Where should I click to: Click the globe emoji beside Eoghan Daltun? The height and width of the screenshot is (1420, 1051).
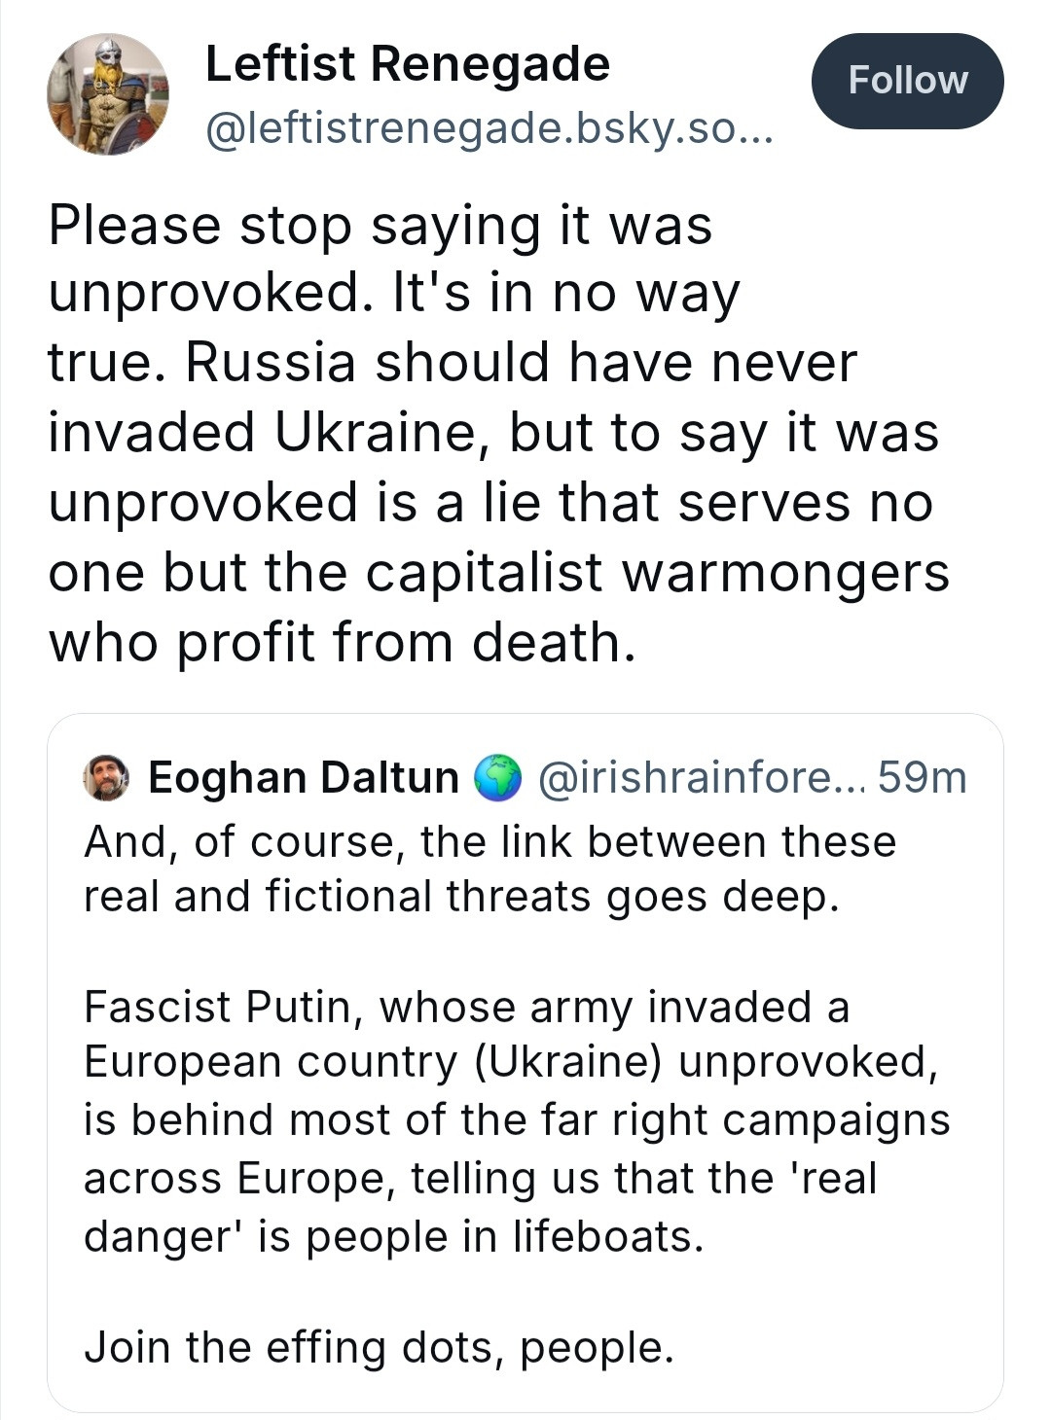[x=497, y=778]
